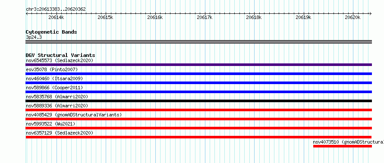Image resolution: width=384 pixels, height=163 pixels.
Task: Click the 20616k ruler tick label
Action: pos(155,17)
